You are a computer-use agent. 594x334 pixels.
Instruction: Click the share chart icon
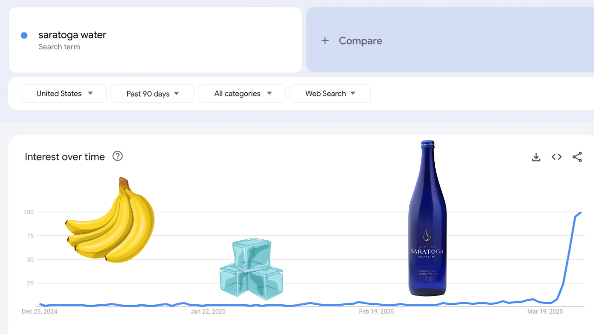[x=577, y=157]
